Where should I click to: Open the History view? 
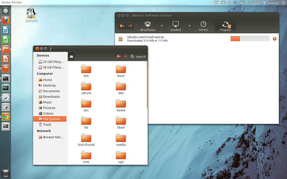click(203, 26)
